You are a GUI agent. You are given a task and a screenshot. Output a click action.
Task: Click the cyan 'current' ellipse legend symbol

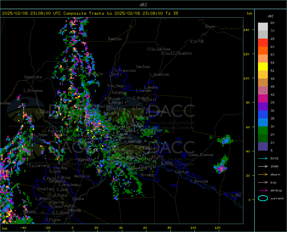[263, 198]
